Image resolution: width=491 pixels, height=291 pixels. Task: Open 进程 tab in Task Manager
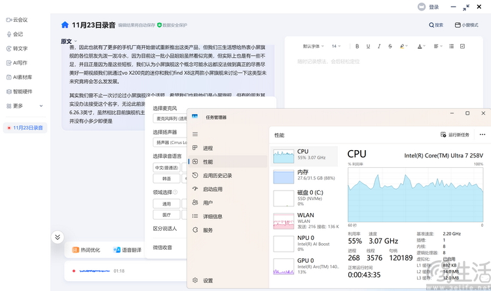[x=228, y=148]
